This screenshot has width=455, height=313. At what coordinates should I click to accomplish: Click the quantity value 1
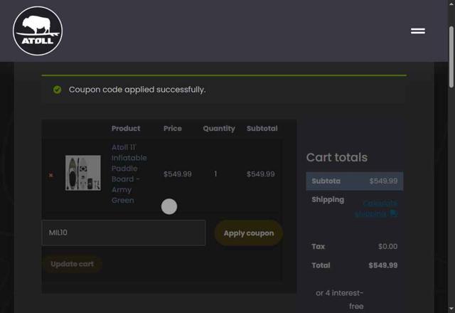pyautogui.click(x=215, y=174)
